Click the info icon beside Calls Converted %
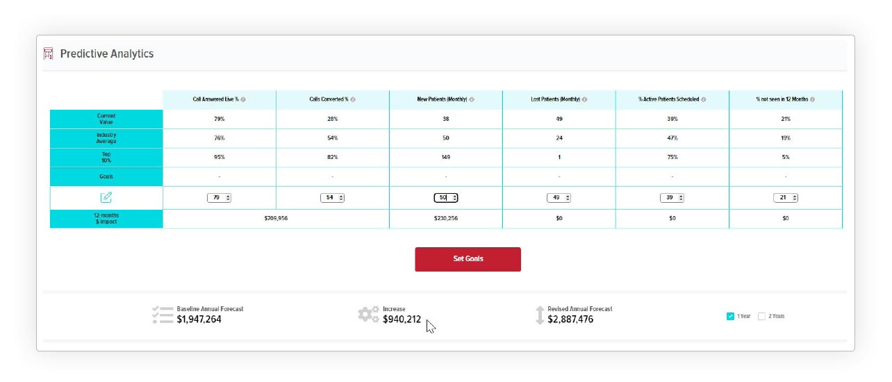This screenshot has height=382, width=892. (x=353, y=99)
